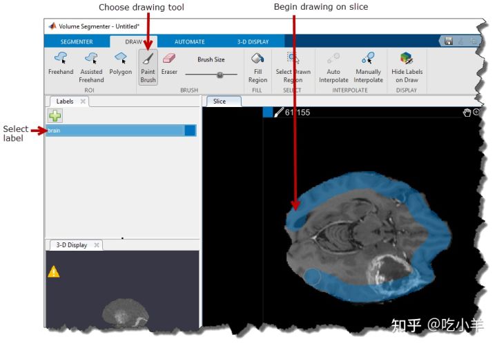Click the brain label's blue color swatch
The image size is (497, 346).
pyautogui.click(x=190, y=130)
